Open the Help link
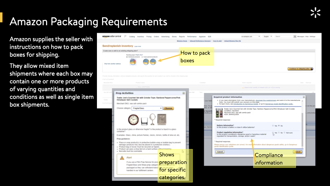The width and height of the screenshot is (330, 186). pyautogui.click(x=307, y=37)
